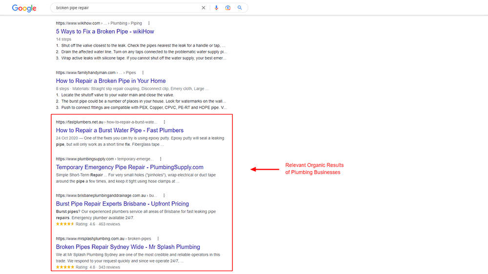488x274 pixels.
Task: Open 'How to Repair a Broken Pipe in Your Home'
Action: (x=111, y=81)
